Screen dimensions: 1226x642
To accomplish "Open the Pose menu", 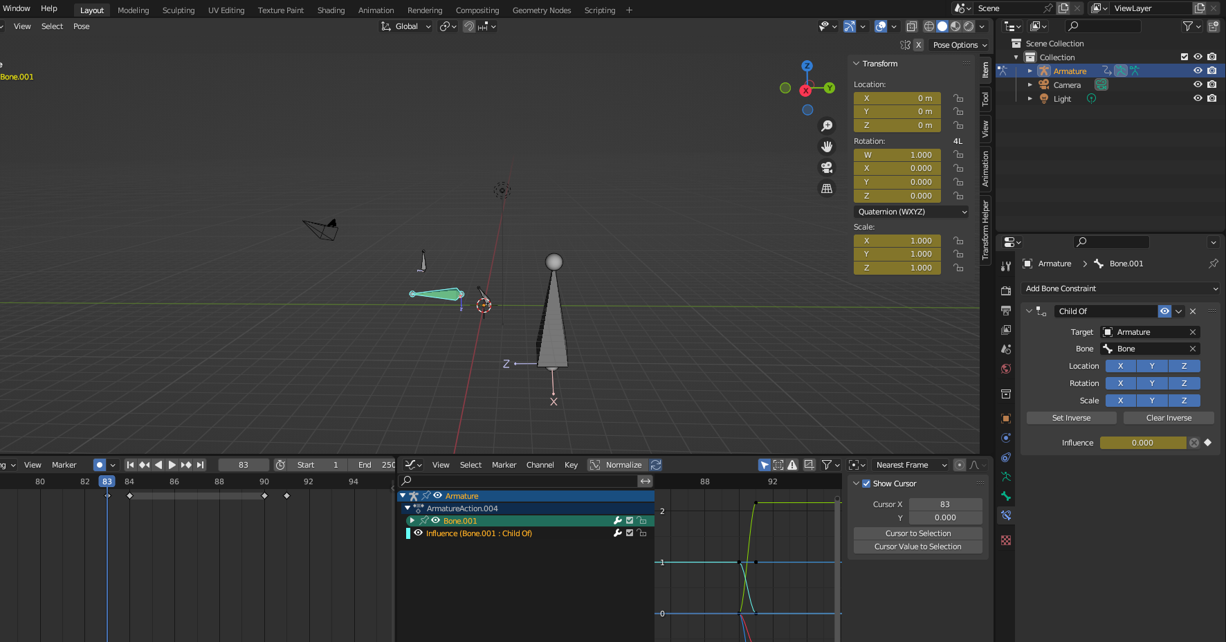I will pyautogui.click(x=82, y=26).
